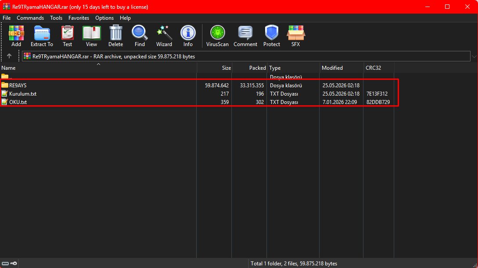This screenshot has height=268, width=478.
Task: Click the OKU.txt CRC32 82DDB729
Action: click(x=378, y=102)
